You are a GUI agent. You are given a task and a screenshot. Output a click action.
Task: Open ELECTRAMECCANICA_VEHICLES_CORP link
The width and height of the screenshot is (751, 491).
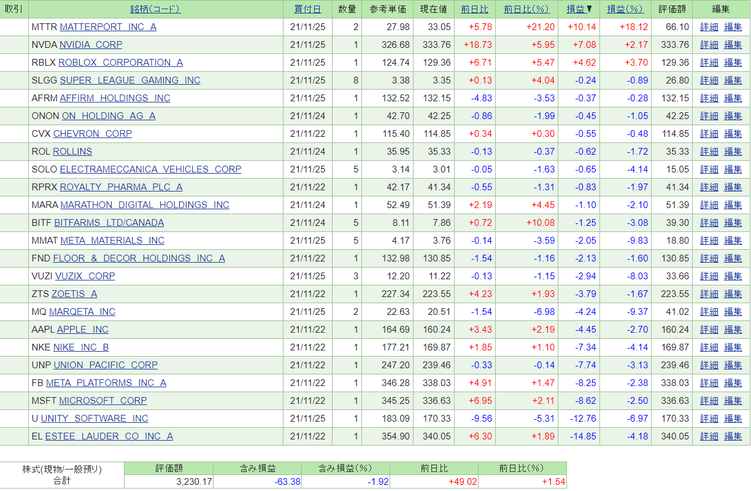tap(150, 169)
